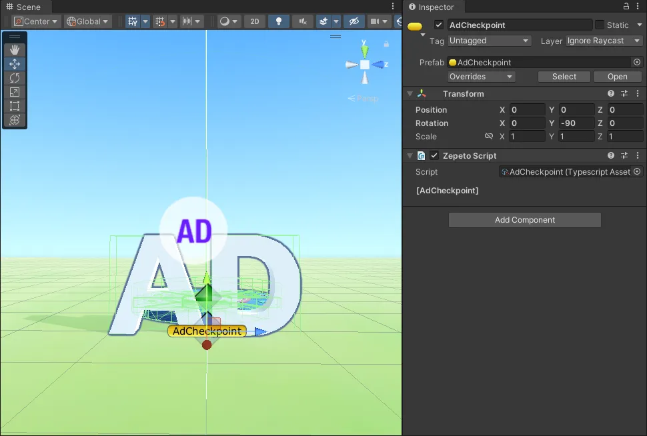Click the Open prefab button
This screenshot has width=647, height=436.
click(x=617, y=77)
